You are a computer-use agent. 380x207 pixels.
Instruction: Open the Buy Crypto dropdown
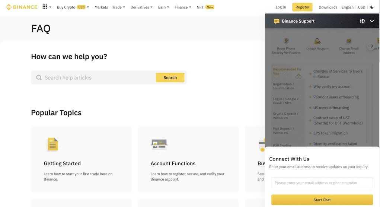[x=73, y=7]
